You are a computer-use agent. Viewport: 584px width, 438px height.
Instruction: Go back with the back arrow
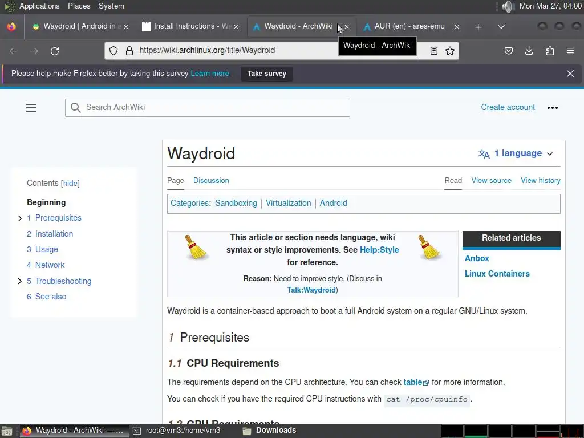14,51
